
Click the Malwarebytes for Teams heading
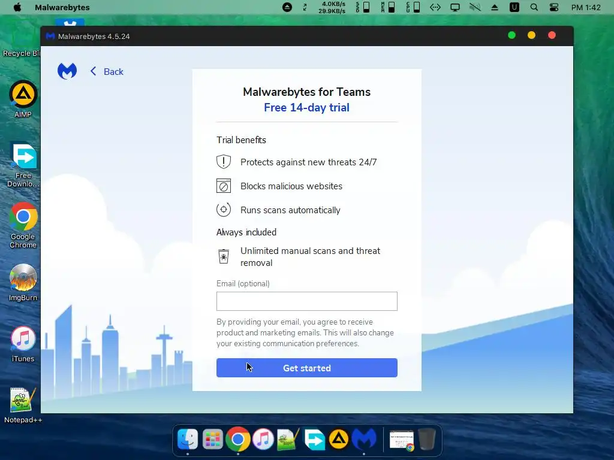306,92
